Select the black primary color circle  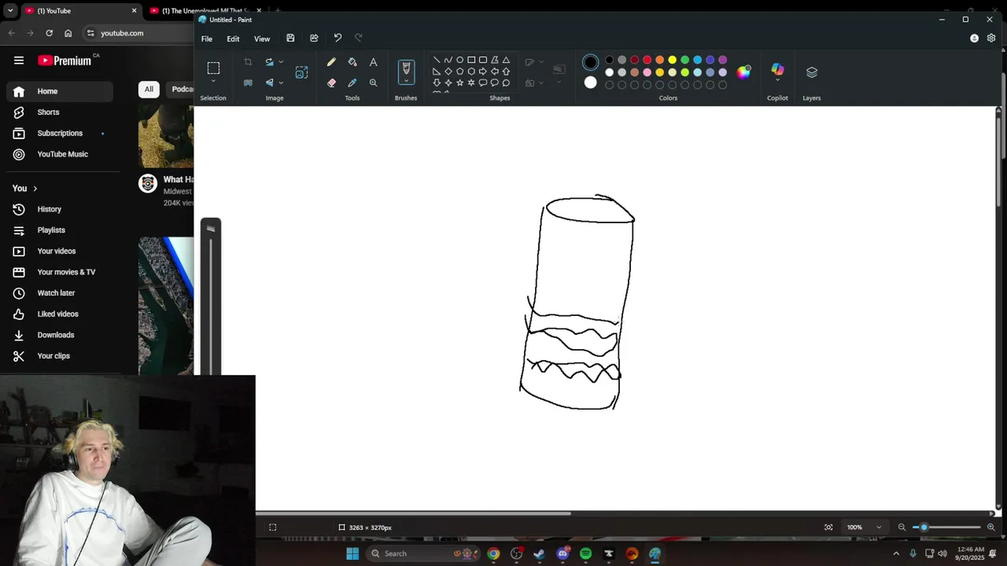point(591,62)
